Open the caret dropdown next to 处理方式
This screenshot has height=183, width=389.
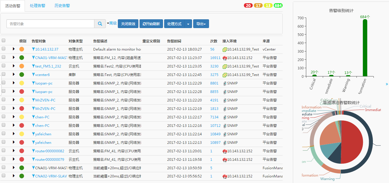pos(188,24)
